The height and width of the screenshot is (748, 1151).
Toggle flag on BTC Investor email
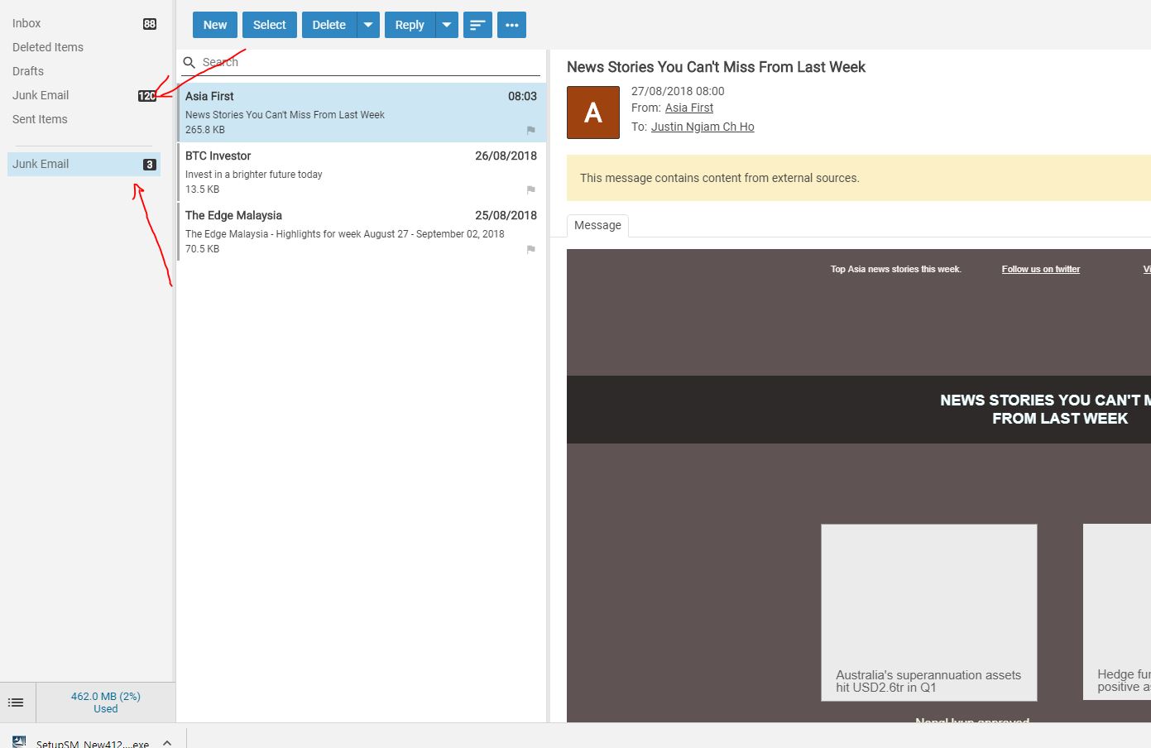(x=530, y=189)
